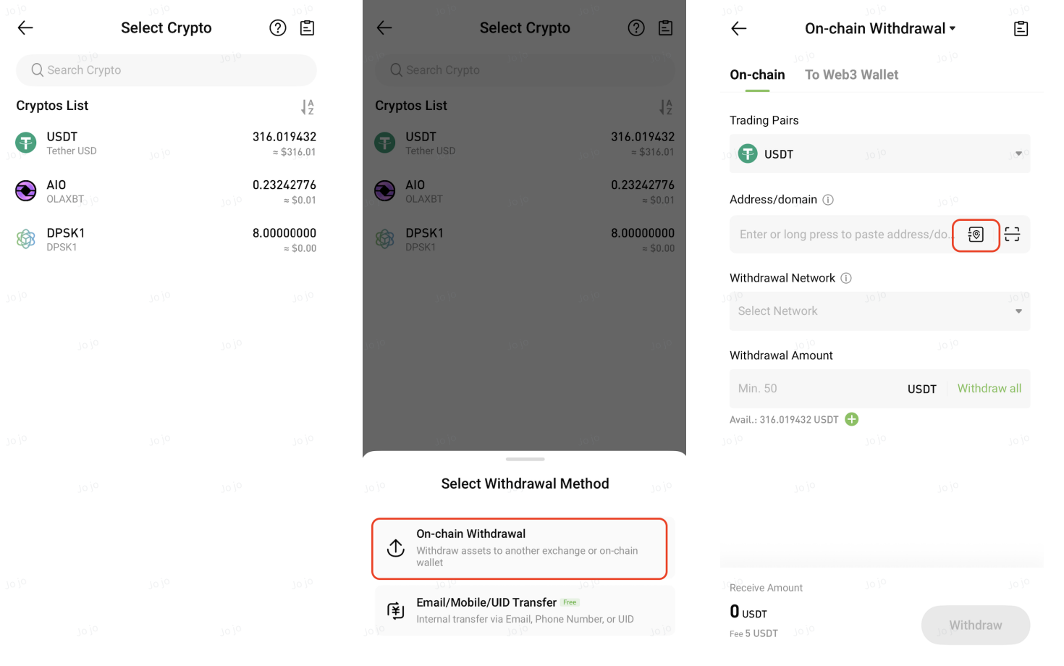Viewport: 1064px width, 666px height.
Task: Open help question-mark icon on first screen
Action: (x=278, y=28)
